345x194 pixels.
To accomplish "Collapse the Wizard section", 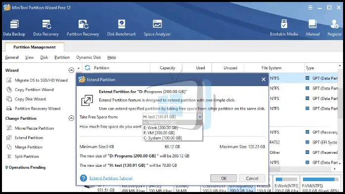I will point(71,70).
